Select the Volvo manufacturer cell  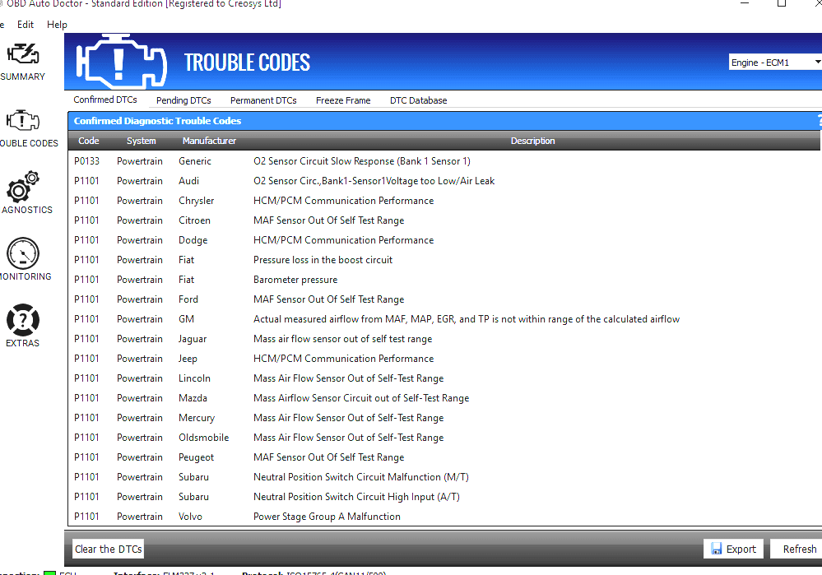[190, 517]
